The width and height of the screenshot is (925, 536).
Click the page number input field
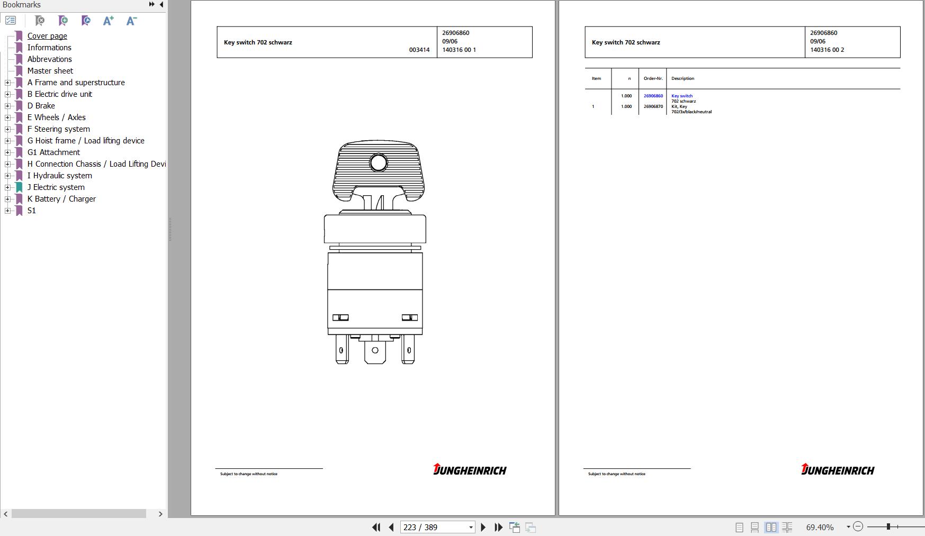click(x=434, y=527)
